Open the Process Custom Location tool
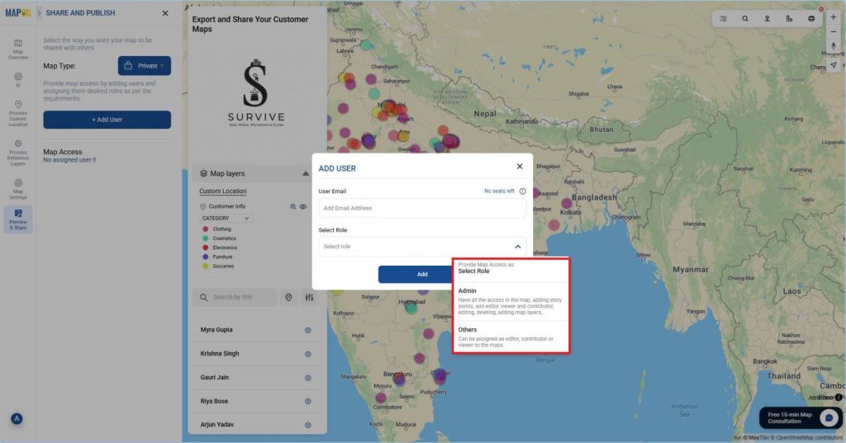 coord(17,114)
